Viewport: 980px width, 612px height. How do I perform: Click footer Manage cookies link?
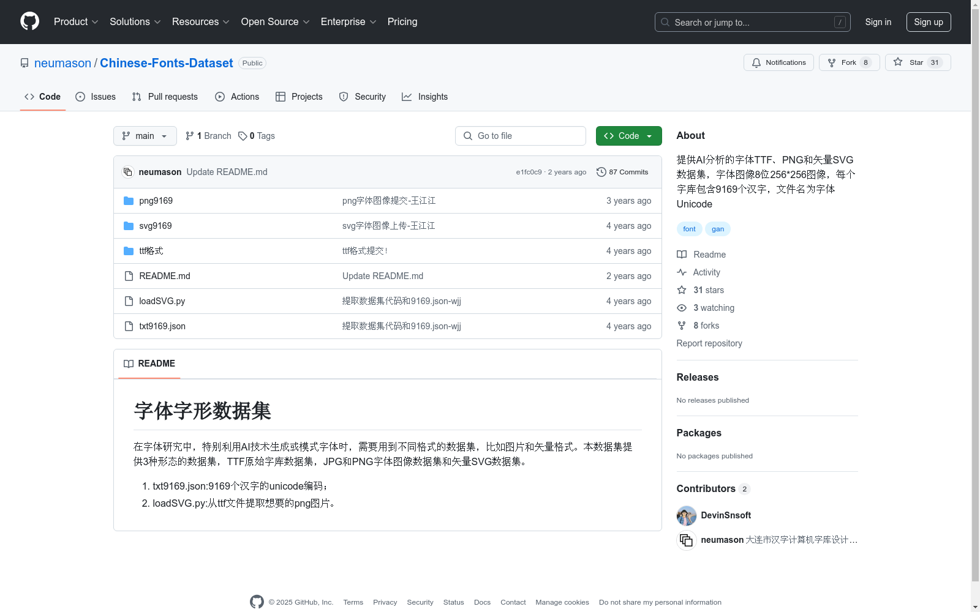[562, 602]
